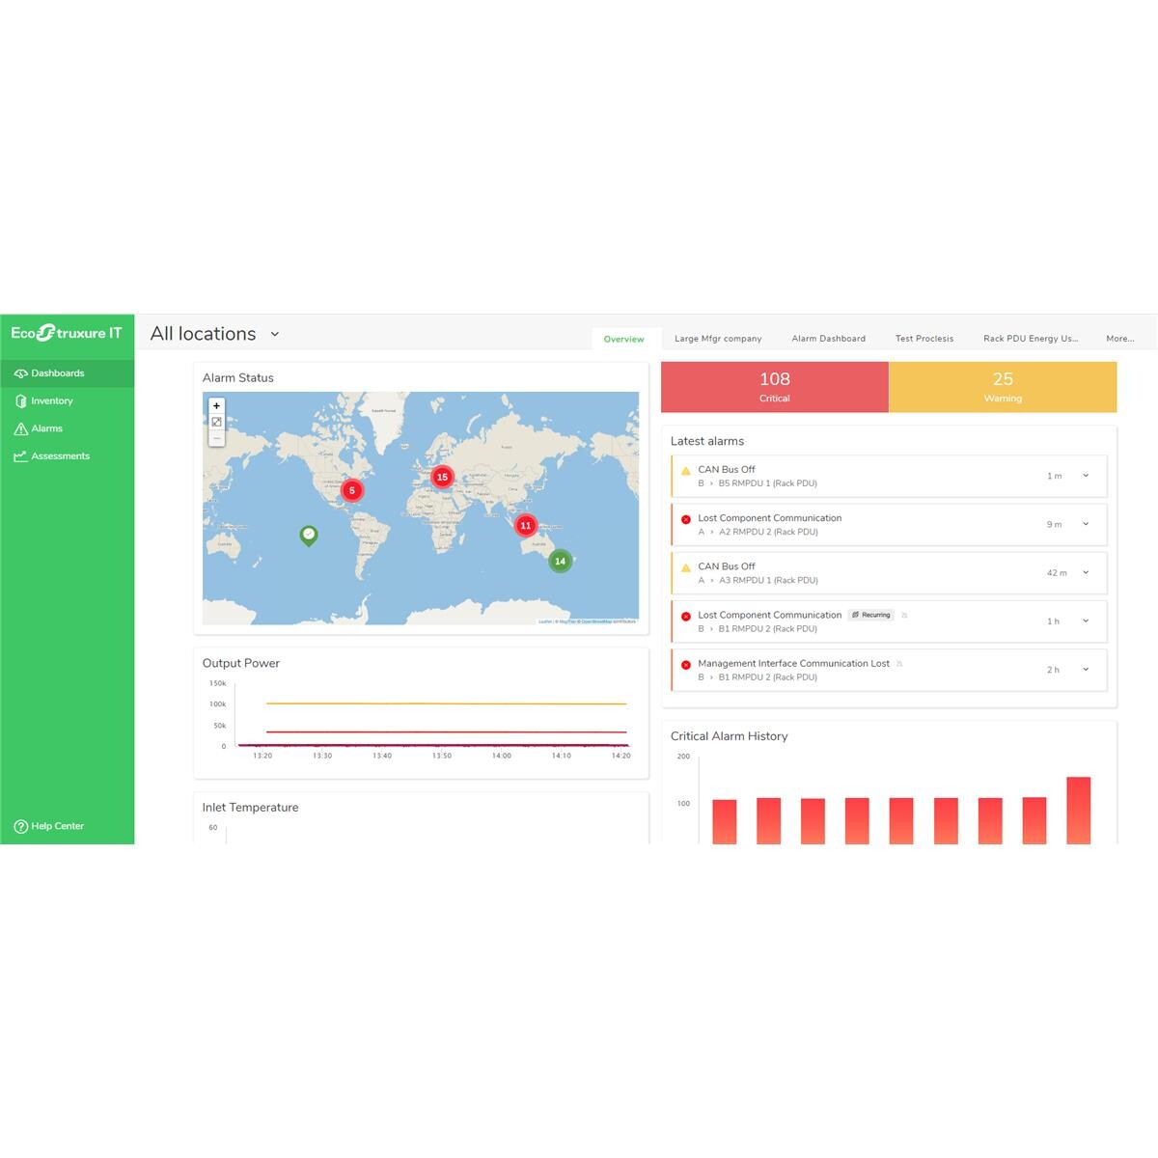
Task: Open the Large Mfgr company tab
Action: click(718, 339)
